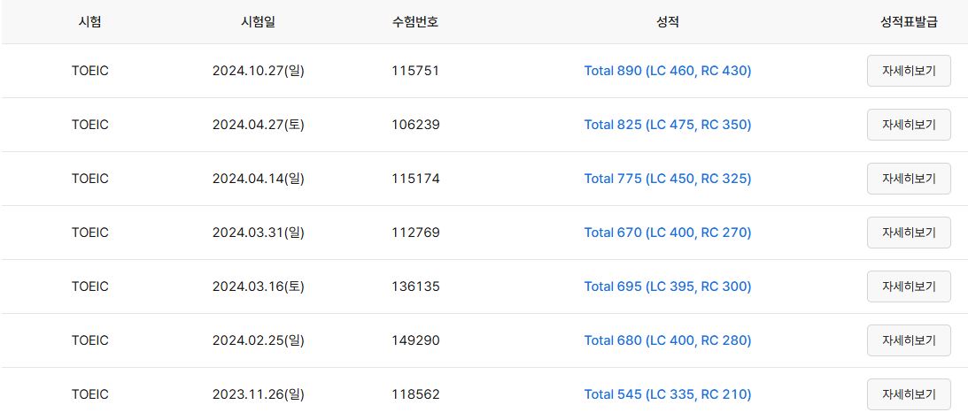Viewport: 968px width, 420px height.
Task: Click the Total 695 score link
Action: tap(668, 286)
